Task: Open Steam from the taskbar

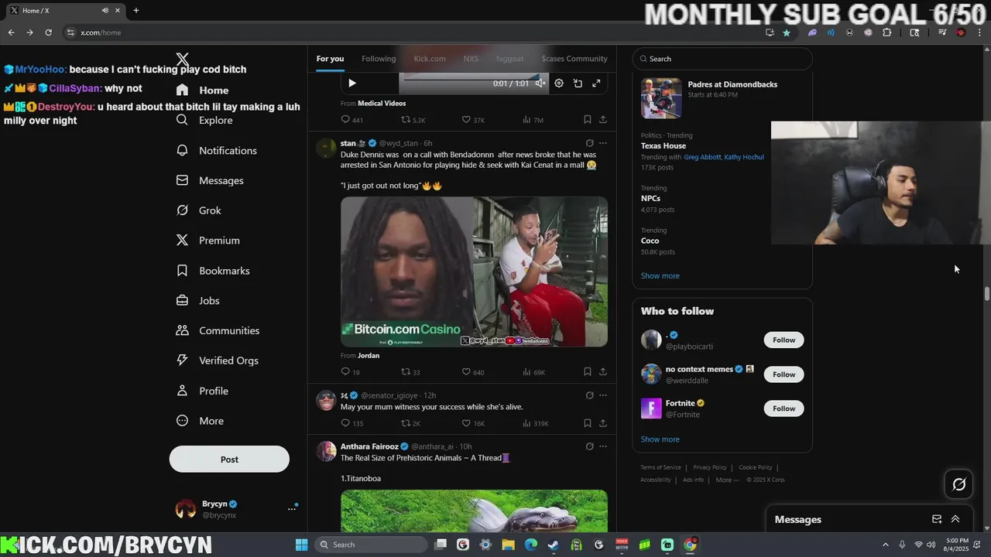Action: (554, 545)
